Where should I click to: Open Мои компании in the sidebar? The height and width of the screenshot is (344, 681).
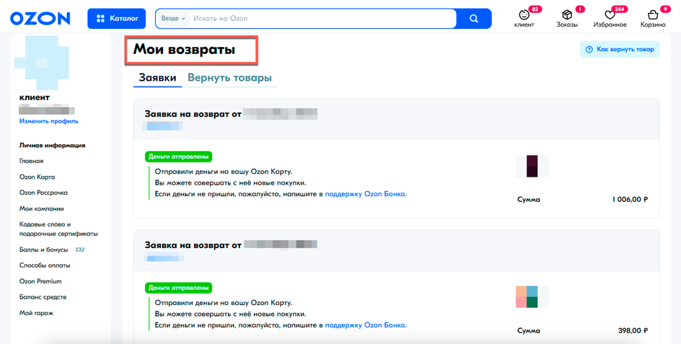[42, 209]
